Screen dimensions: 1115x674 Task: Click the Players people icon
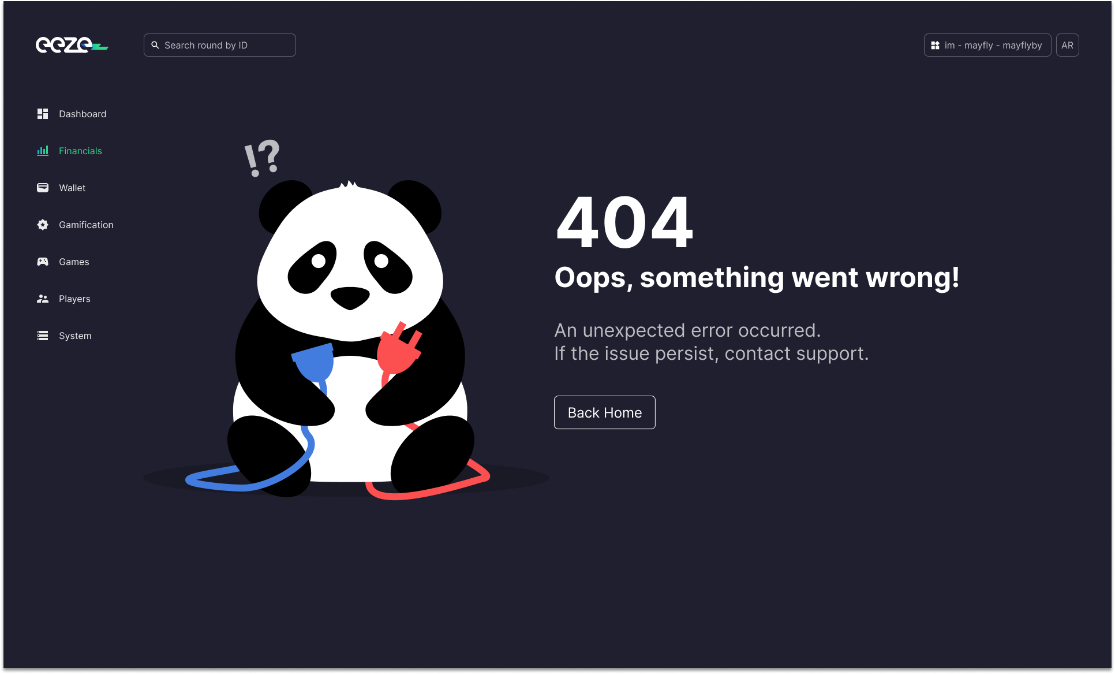click(x=43, y=299)
